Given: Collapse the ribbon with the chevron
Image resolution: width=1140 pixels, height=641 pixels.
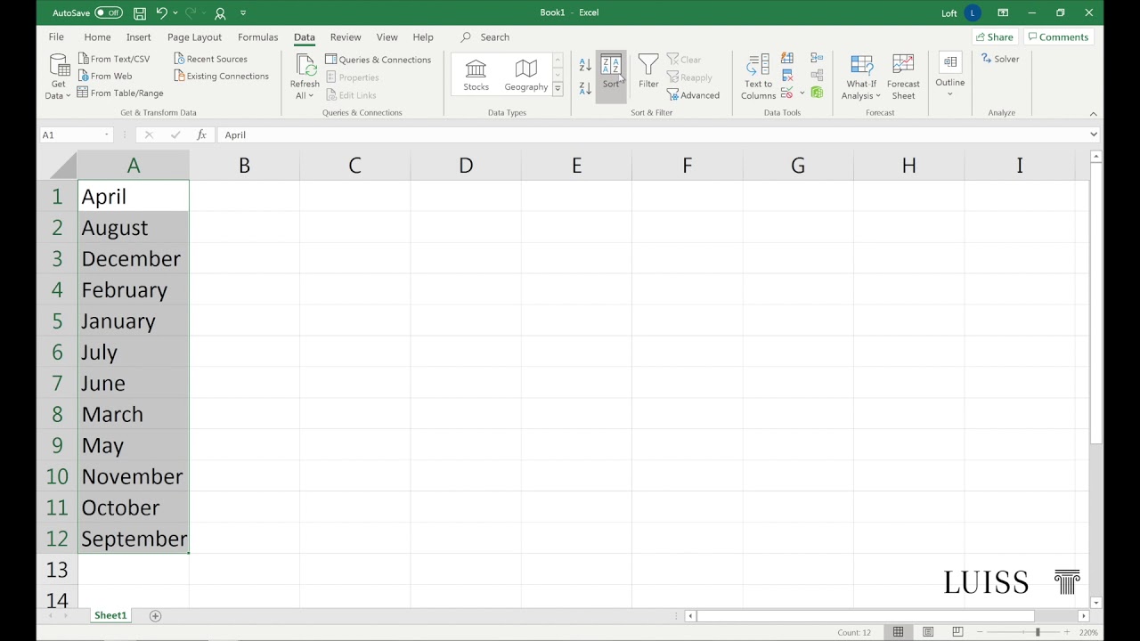Looking at the screenshot, I should click(1094, 114).
